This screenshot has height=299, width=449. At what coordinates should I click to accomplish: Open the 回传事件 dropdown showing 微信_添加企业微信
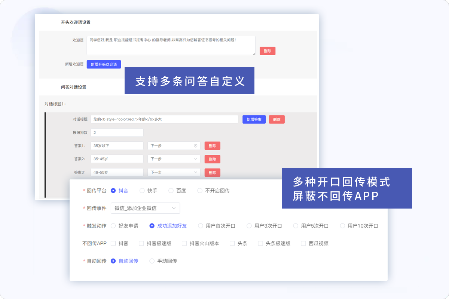(145, 208)
